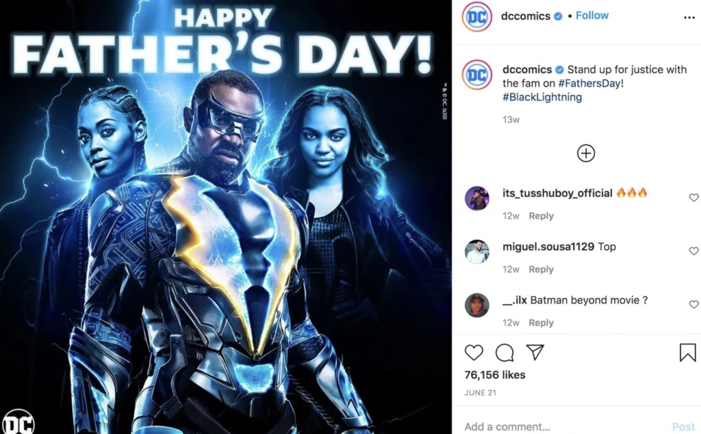Save the post with the bookmark icon

pos(687,352)
